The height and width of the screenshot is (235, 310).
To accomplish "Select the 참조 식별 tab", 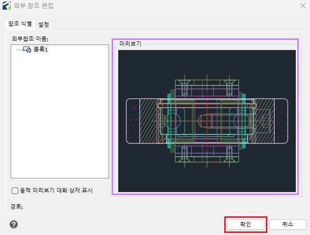I will [20, 24].
